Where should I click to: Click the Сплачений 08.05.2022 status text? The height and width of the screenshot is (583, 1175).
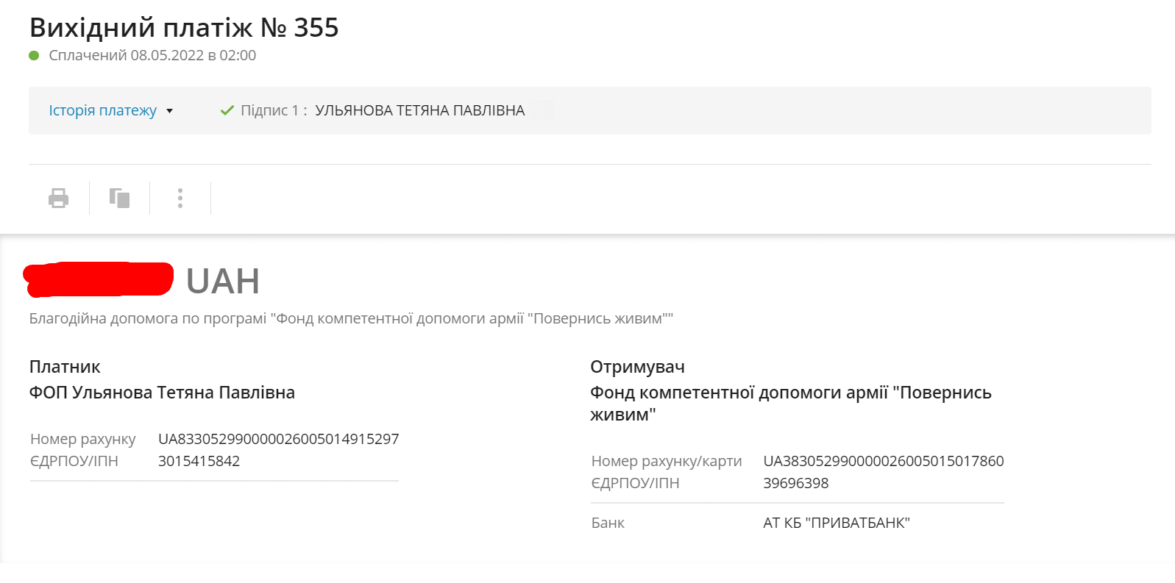tap(152, 55)
